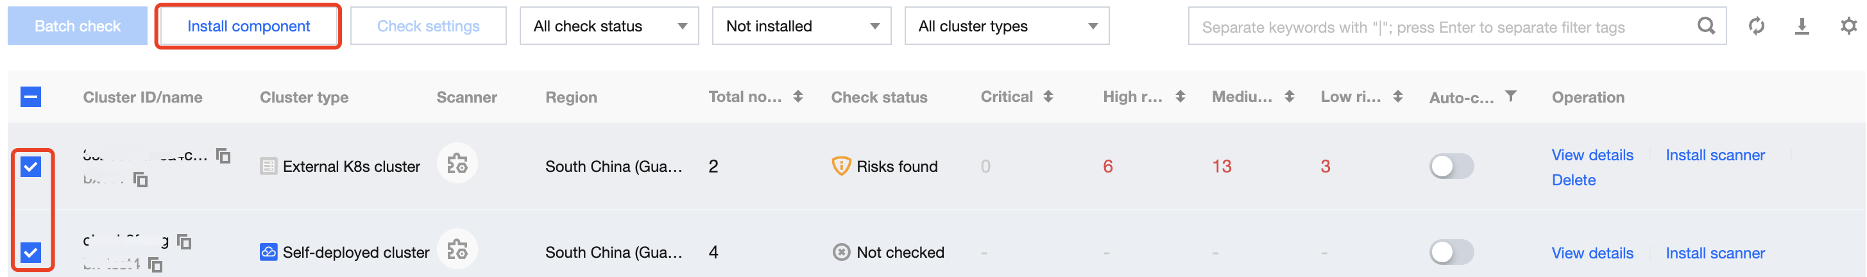Viewport: 1867px width, 277px height.
Task: Enable auto-check for External K8s cluster
Action: 1451,166
